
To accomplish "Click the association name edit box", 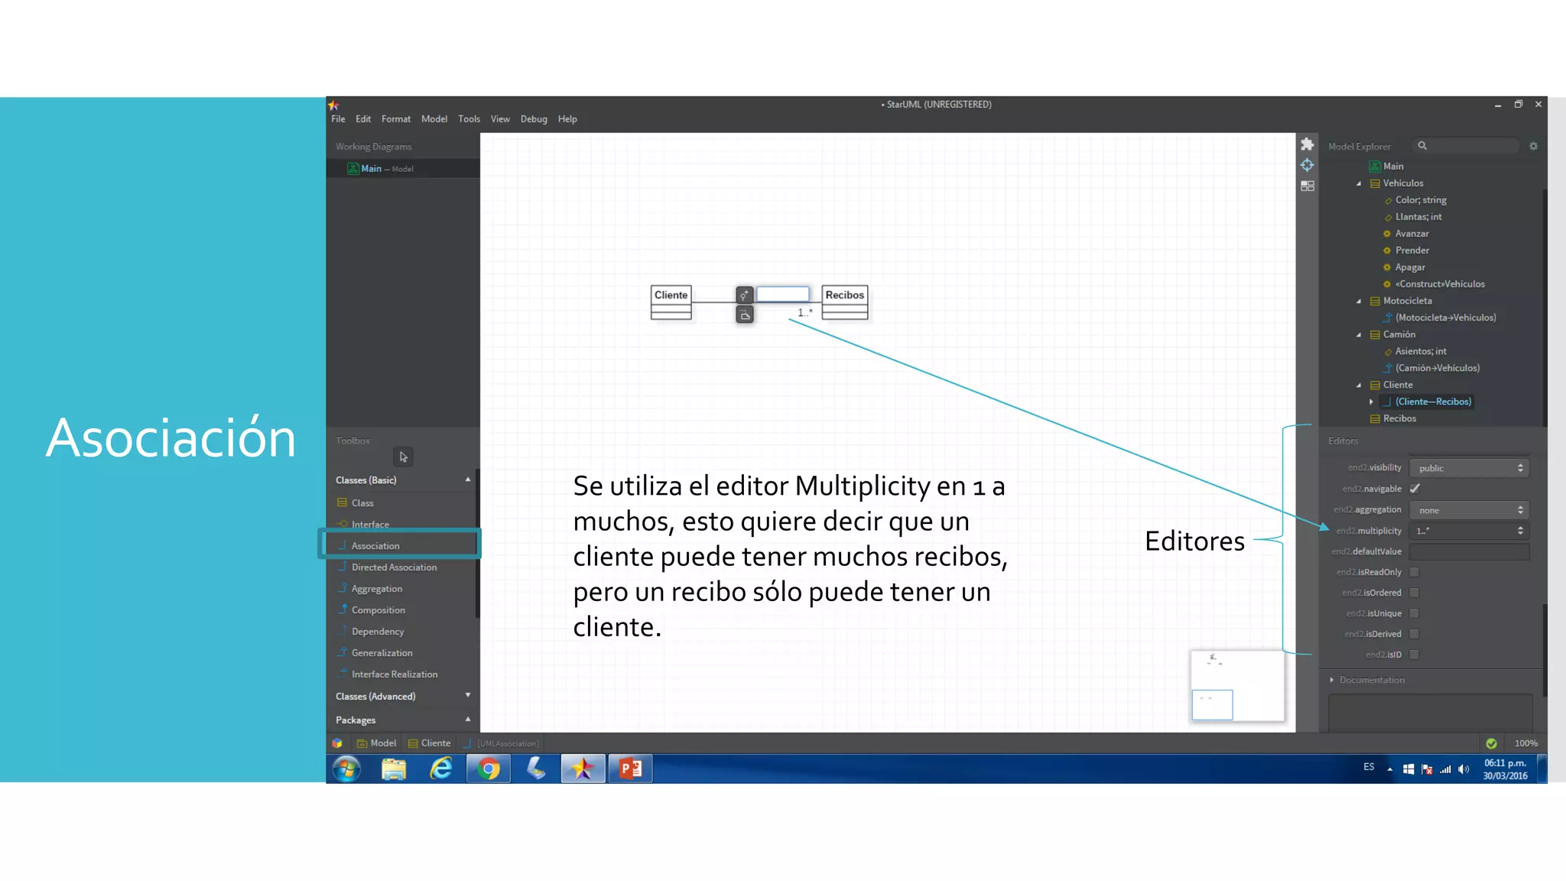I will 783,294.
